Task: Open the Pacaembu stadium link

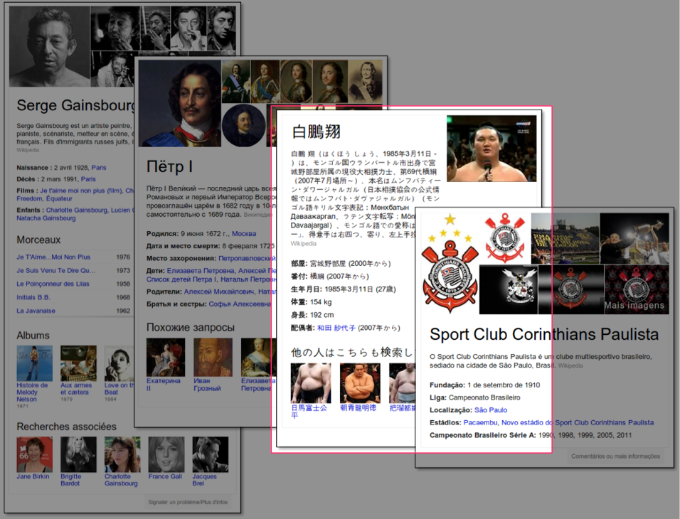Action: 480,423
